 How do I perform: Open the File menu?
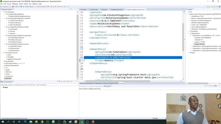click(x=1, y=4)
